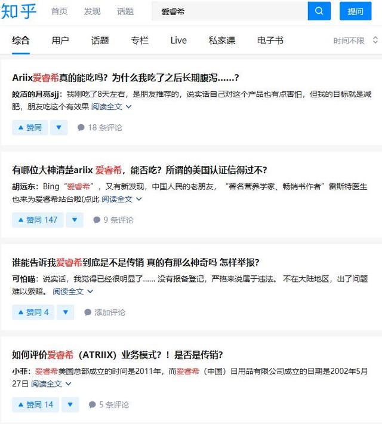
Task: Switch to the 话题 search tab
Action: pyautogui.click(x=100, y=41)
